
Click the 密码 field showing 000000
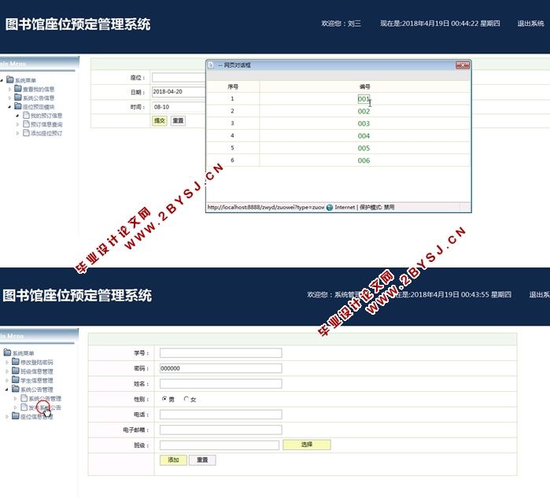[x=220, y=368]
